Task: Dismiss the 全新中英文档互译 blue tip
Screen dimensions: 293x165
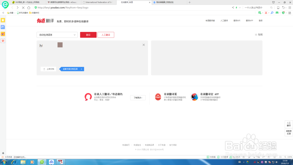Action: pos(81,69)
